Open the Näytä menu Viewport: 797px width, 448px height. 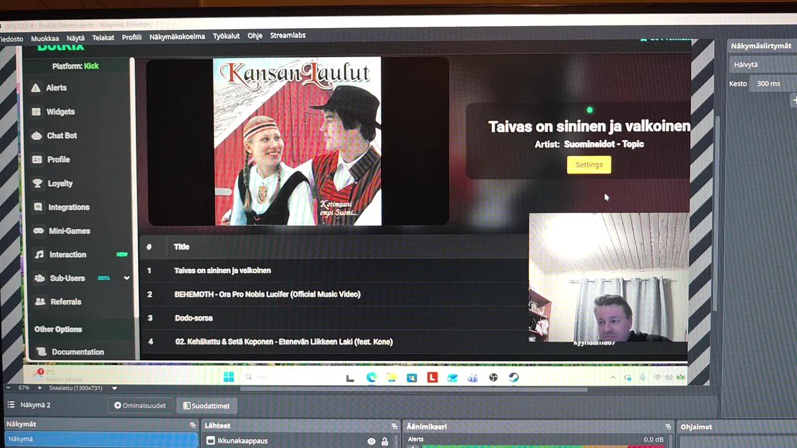(75, 38)
